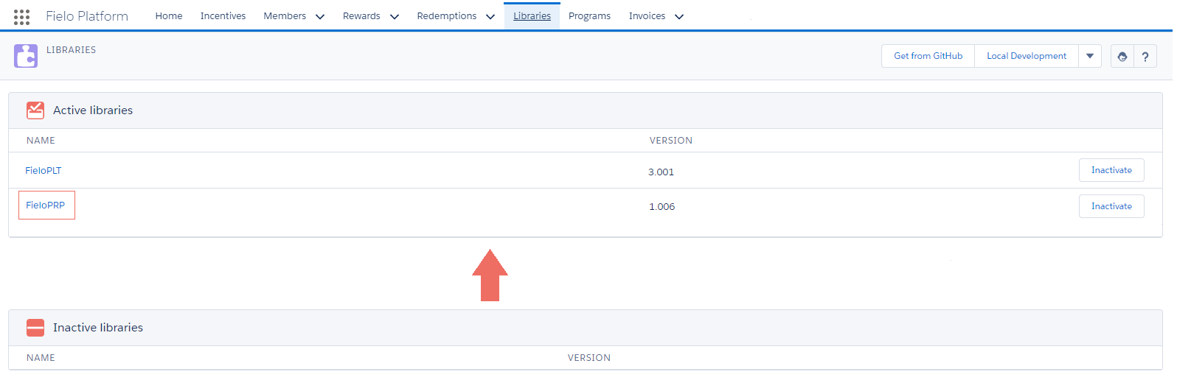Open the FieloPRP library link
The width and height of the screenshot is (1177, 383).
46,205
